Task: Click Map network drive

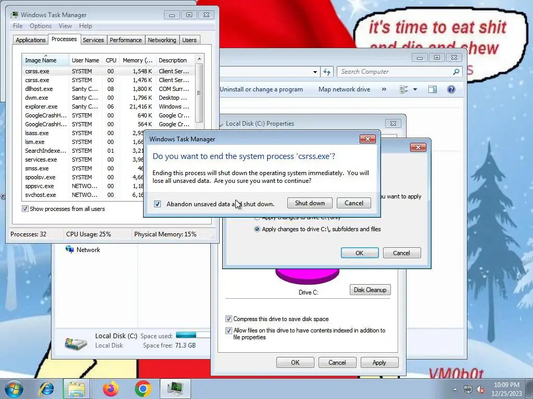Action: tap(345, 89)
